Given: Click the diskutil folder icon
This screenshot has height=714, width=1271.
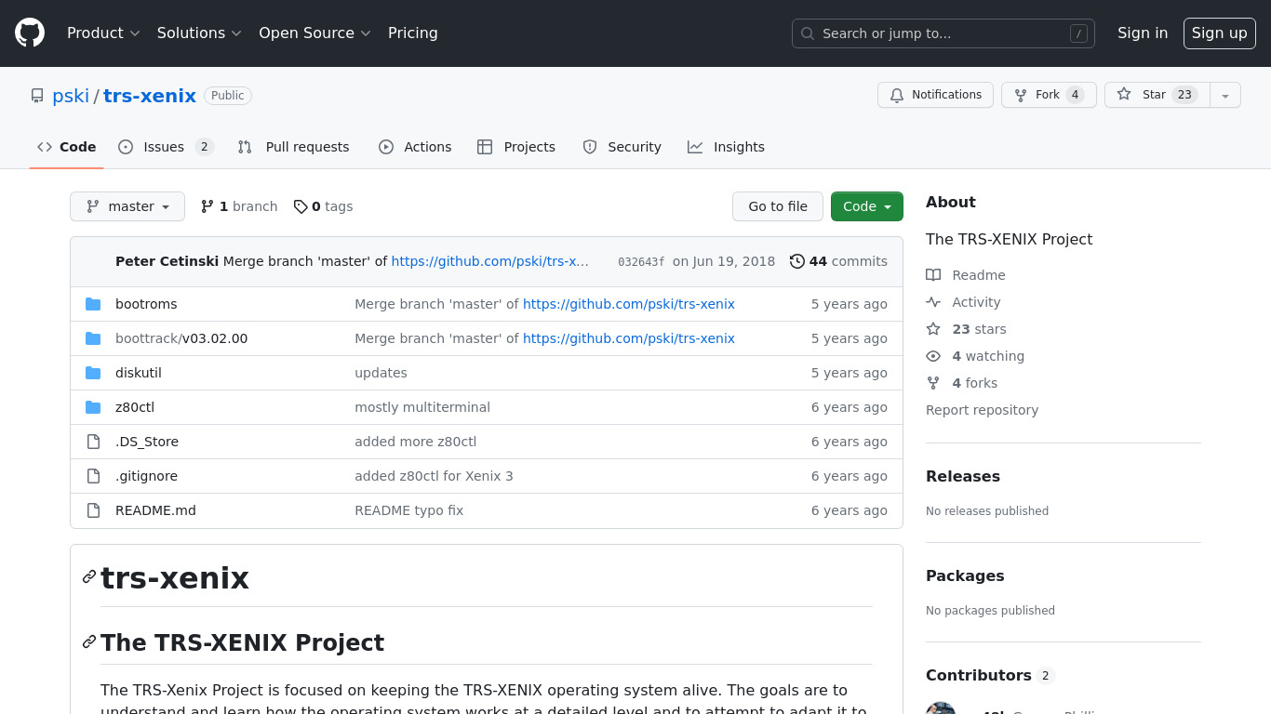Looking at the screenshot, I should tap(93, 373).
